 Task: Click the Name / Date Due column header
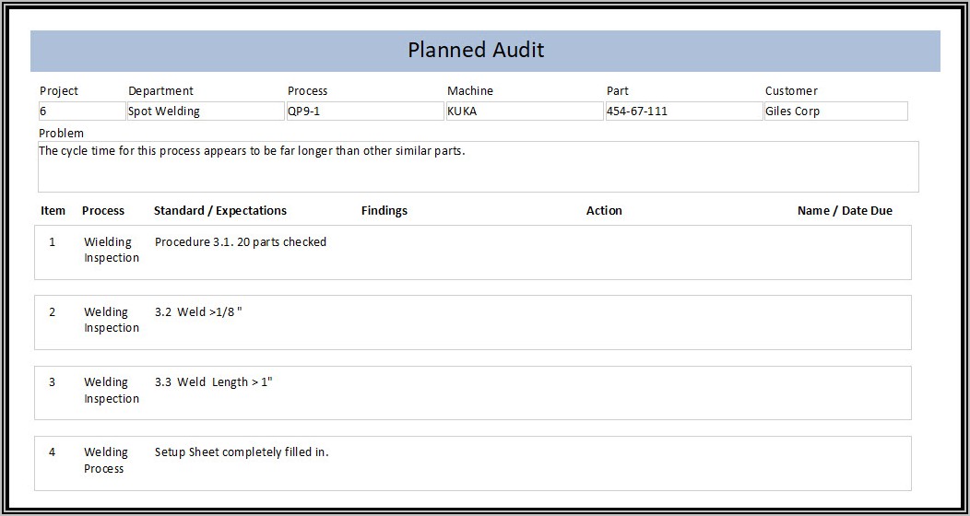pos(844,211)
